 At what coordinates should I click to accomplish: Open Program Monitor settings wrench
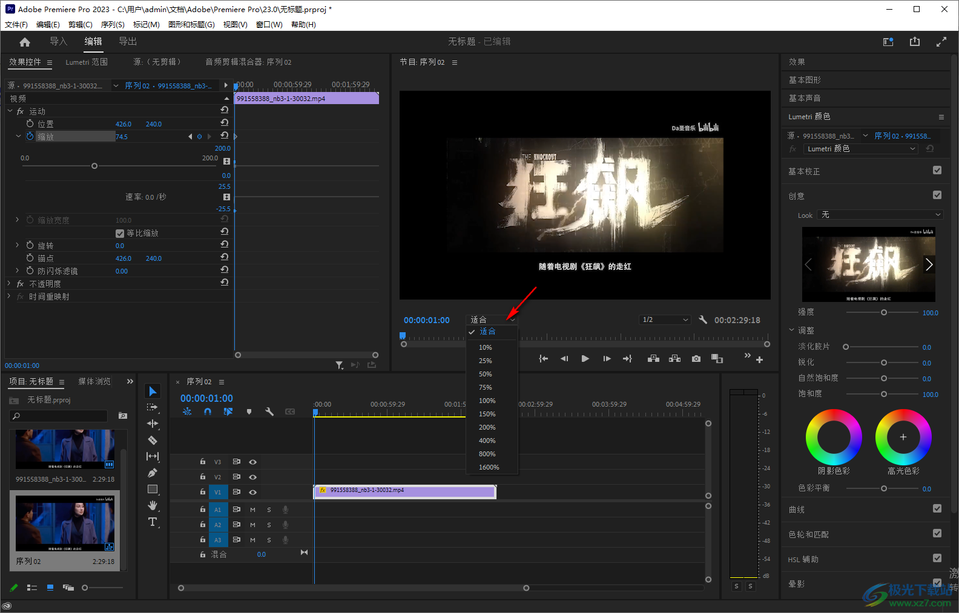[x=703, y=320]
